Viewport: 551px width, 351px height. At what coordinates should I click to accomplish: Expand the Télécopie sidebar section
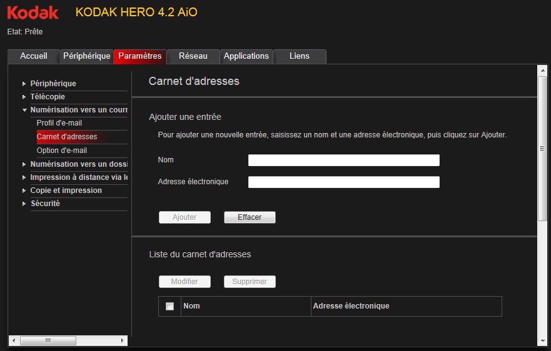click(x=48, y=97)
